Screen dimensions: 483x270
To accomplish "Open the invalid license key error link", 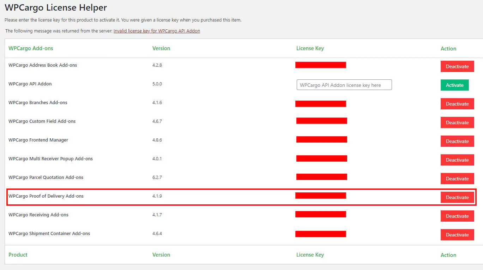I will pyautogui.click(x=157, y=31).
